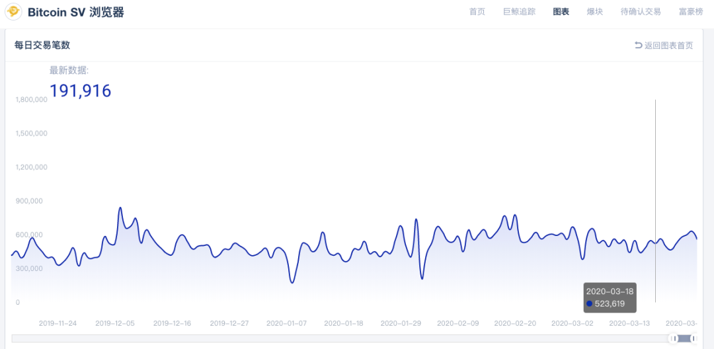
Task: Open the 富豪榜 rich list page
Action: point(690,12)
